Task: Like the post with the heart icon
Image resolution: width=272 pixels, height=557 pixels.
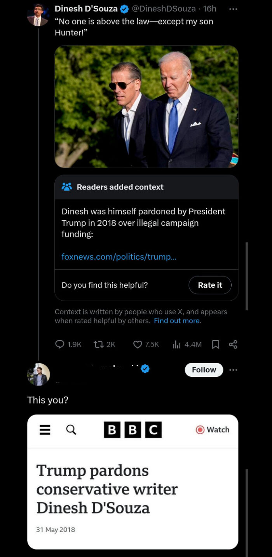Action: click(x=138, y=344)
